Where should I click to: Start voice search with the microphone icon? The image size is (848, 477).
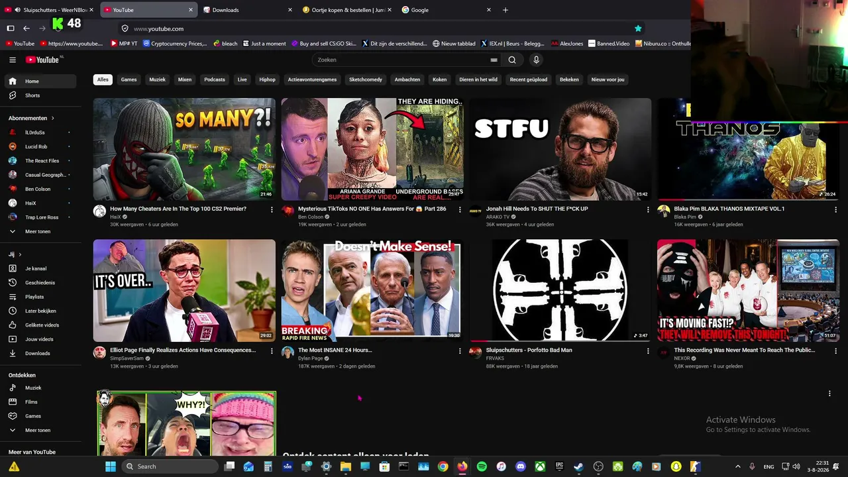click(536, 60)
